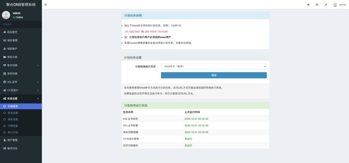Toggle fullscreen icon in top bar
This screenshot has width=349, height=163.
coord(317,5)
